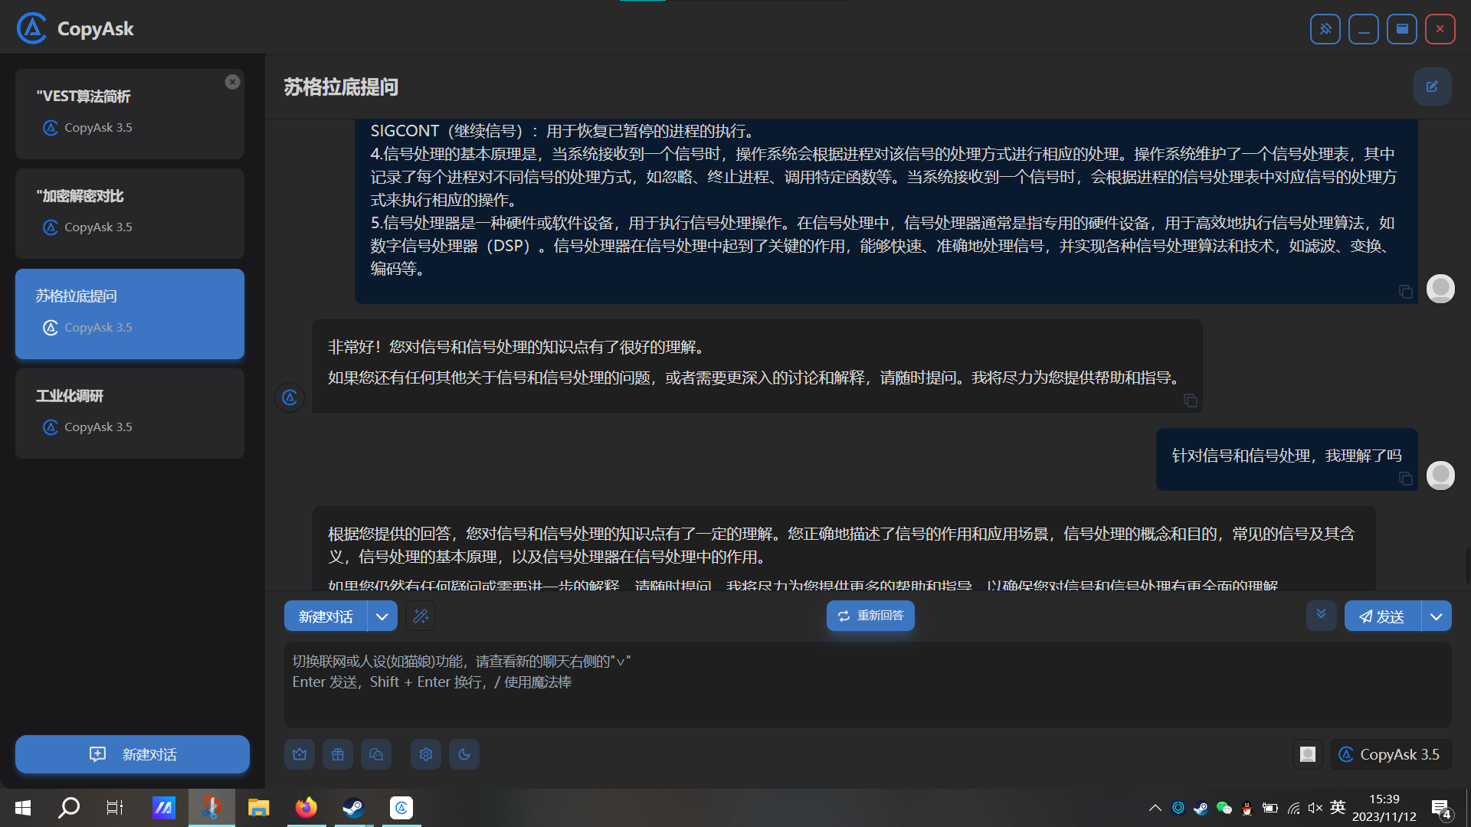Click the magic wand prompt icon
The image size is (1471, 827).
pos(421,616)
